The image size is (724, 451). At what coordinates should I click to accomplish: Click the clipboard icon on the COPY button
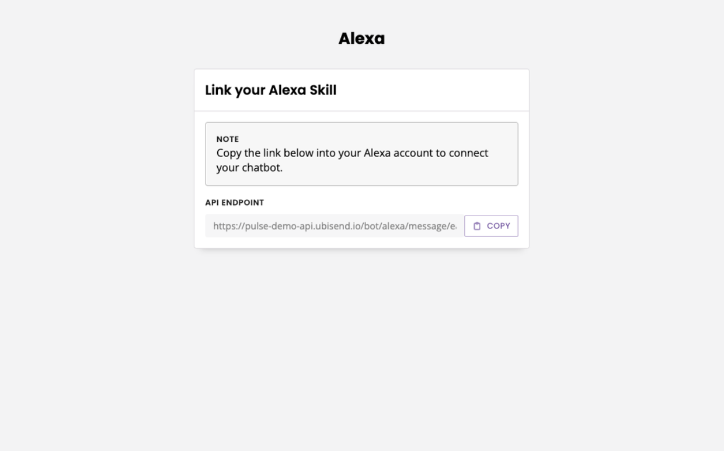pyautogui.click(x=477, y=225)
